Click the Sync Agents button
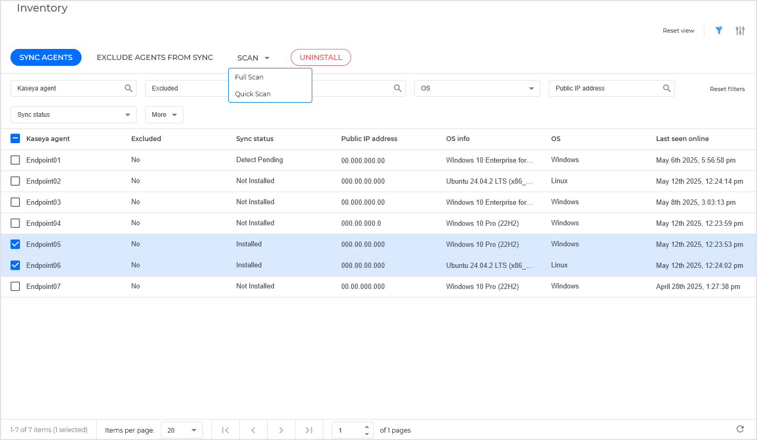757x440 pixels. 46,57
